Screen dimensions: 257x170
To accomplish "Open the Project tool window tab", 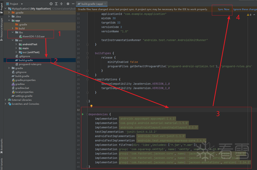I will (x=2, y=8).
